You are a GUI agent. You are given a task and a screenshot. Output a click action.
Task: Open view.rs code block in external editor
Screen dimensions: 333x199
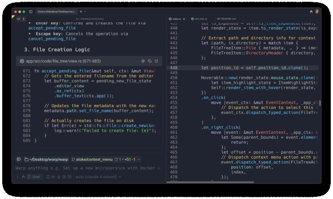click(156, 61)
